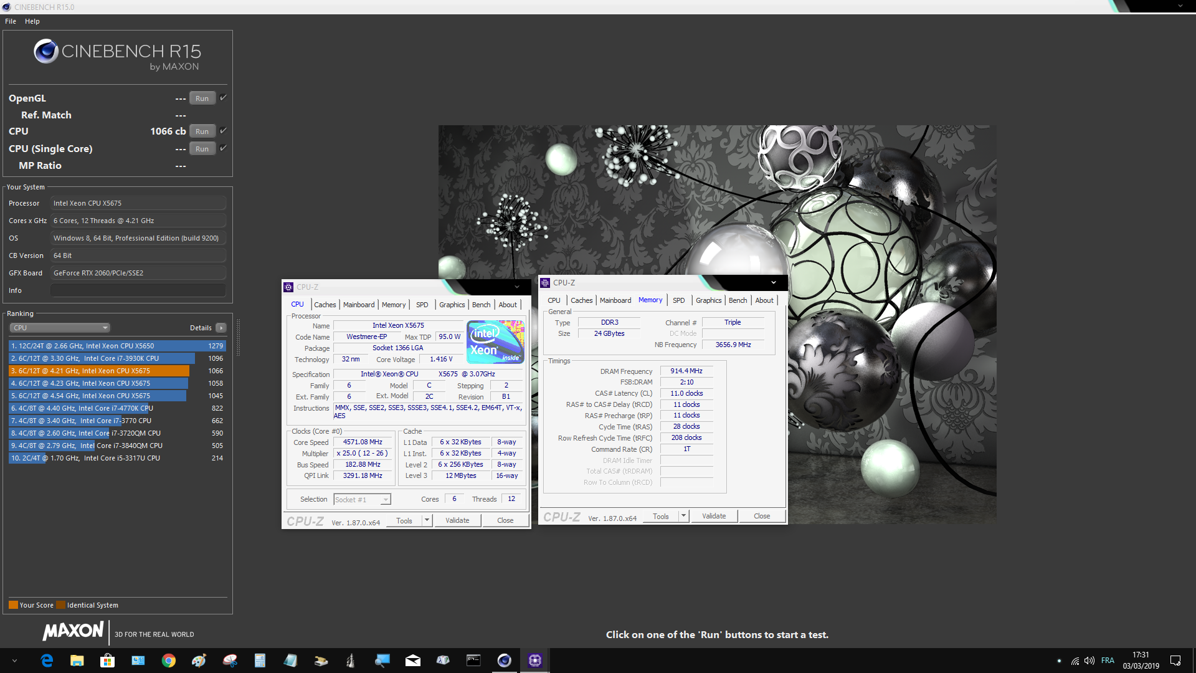
Task: Open Google Chrome from the taskbar
Action: click(168, 660)
